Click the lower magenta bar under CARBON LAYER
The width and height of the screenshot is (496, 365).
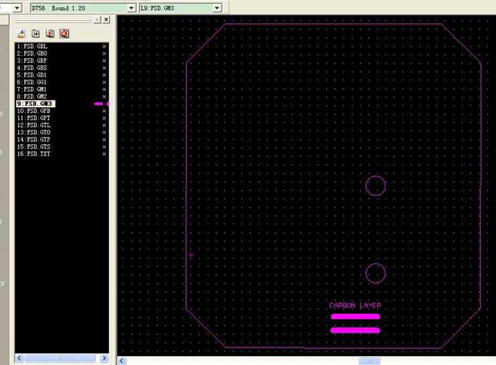coord(355,330)
